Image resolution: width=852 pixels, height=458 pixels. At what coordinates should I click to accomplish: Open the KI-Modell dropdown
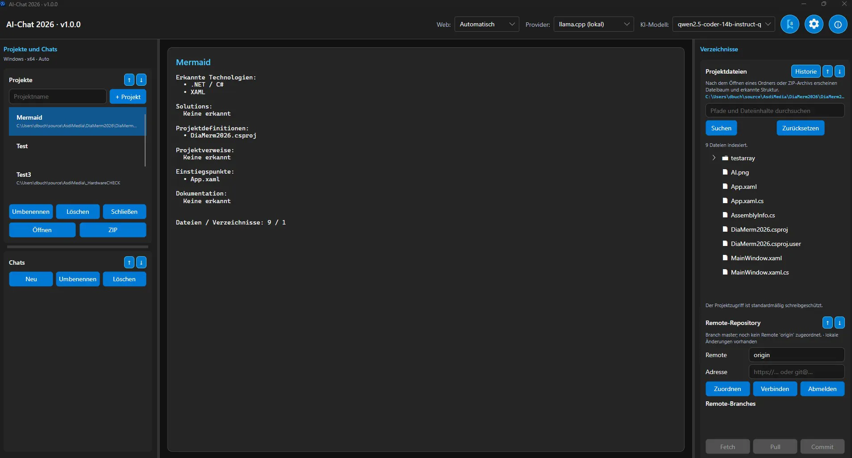724,24
